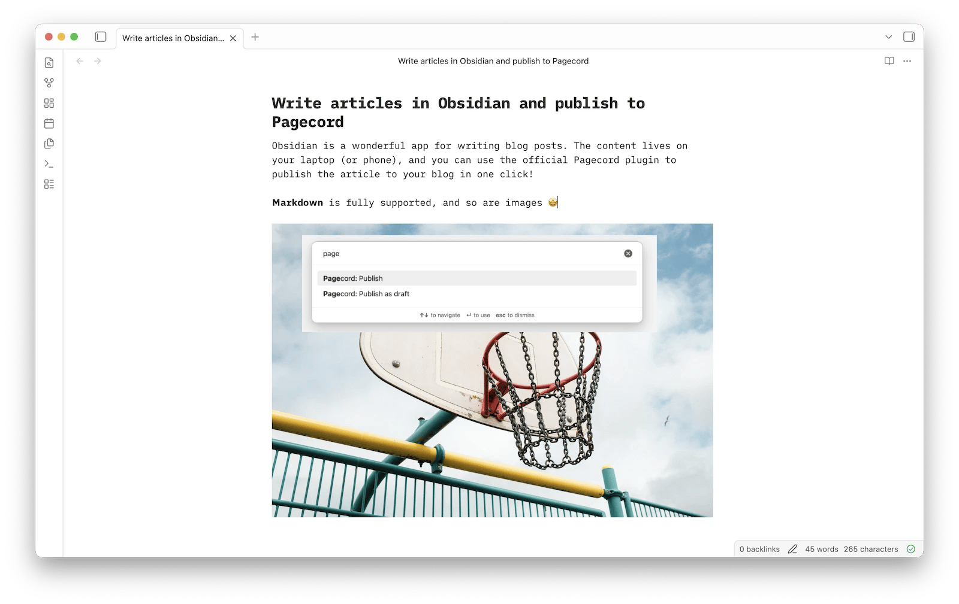The height and width of the screenshot is (604, 959).
Task: Insert template using the ribbon icon
Action: click(49, 144)
